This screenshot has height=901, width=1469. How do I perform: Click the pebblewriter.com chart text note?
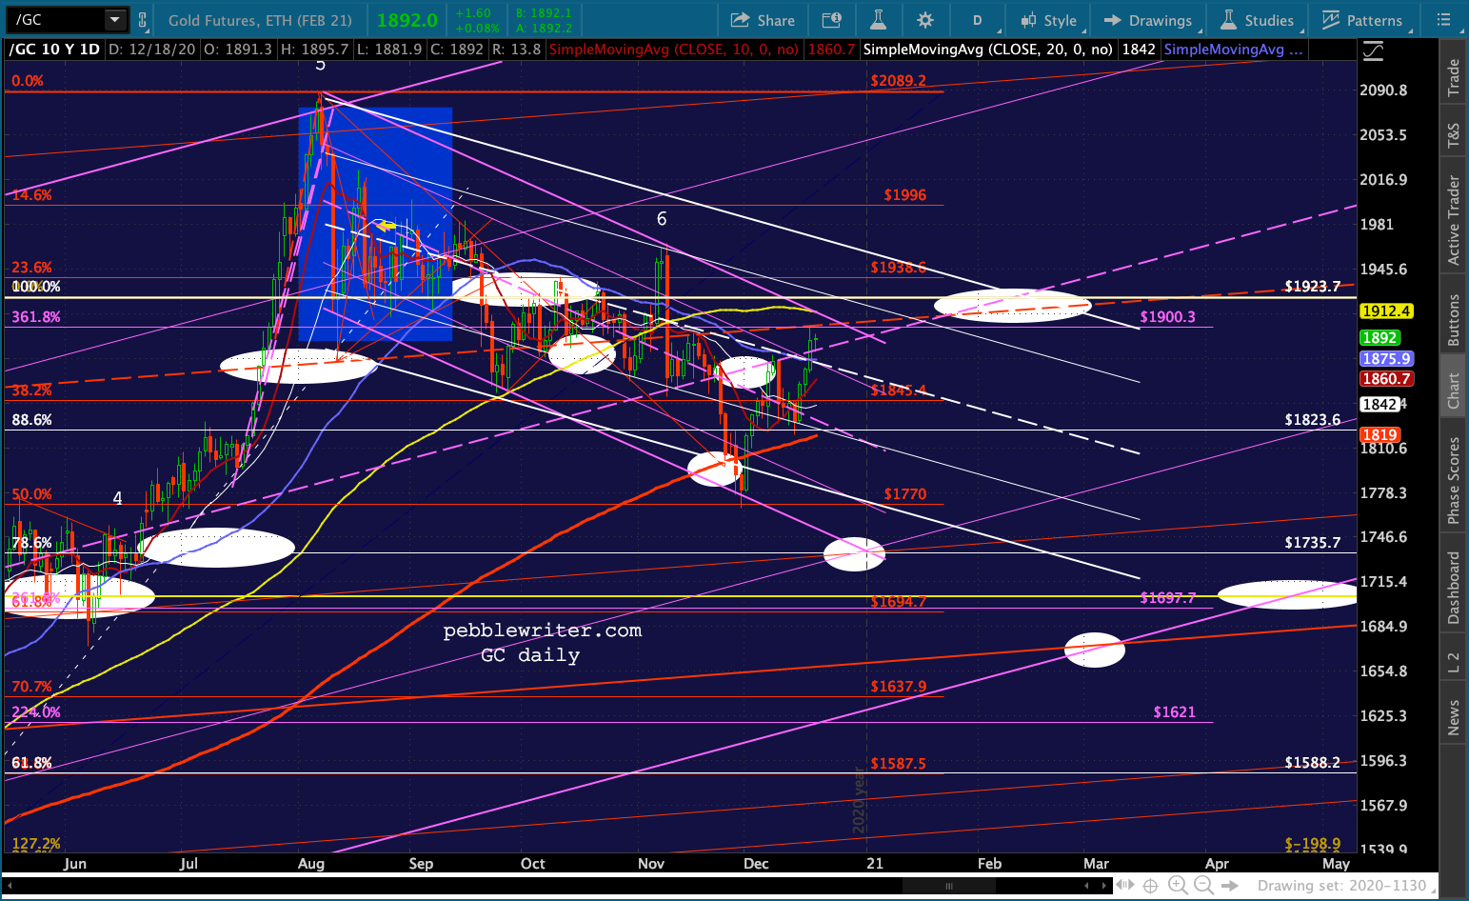[543, 631]
